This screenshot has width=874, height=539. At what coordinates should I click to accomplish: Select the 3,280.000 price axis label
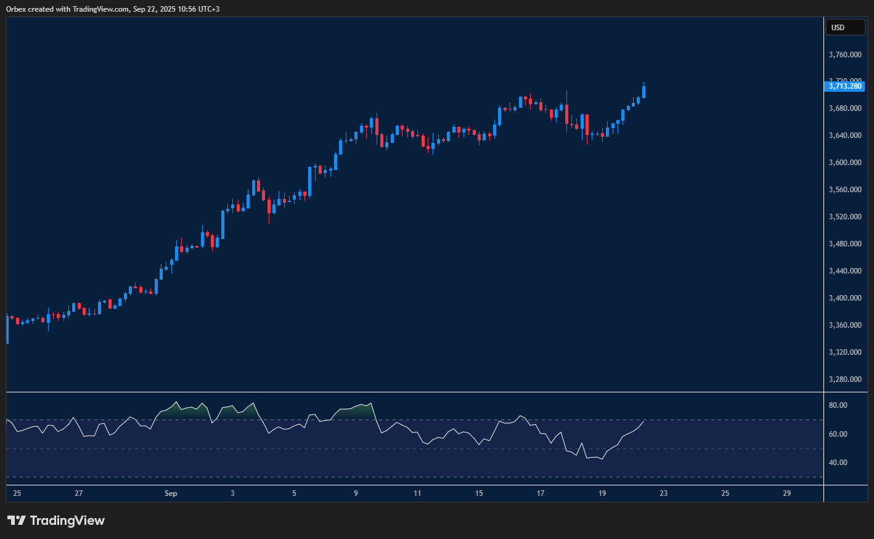[844, 379]
